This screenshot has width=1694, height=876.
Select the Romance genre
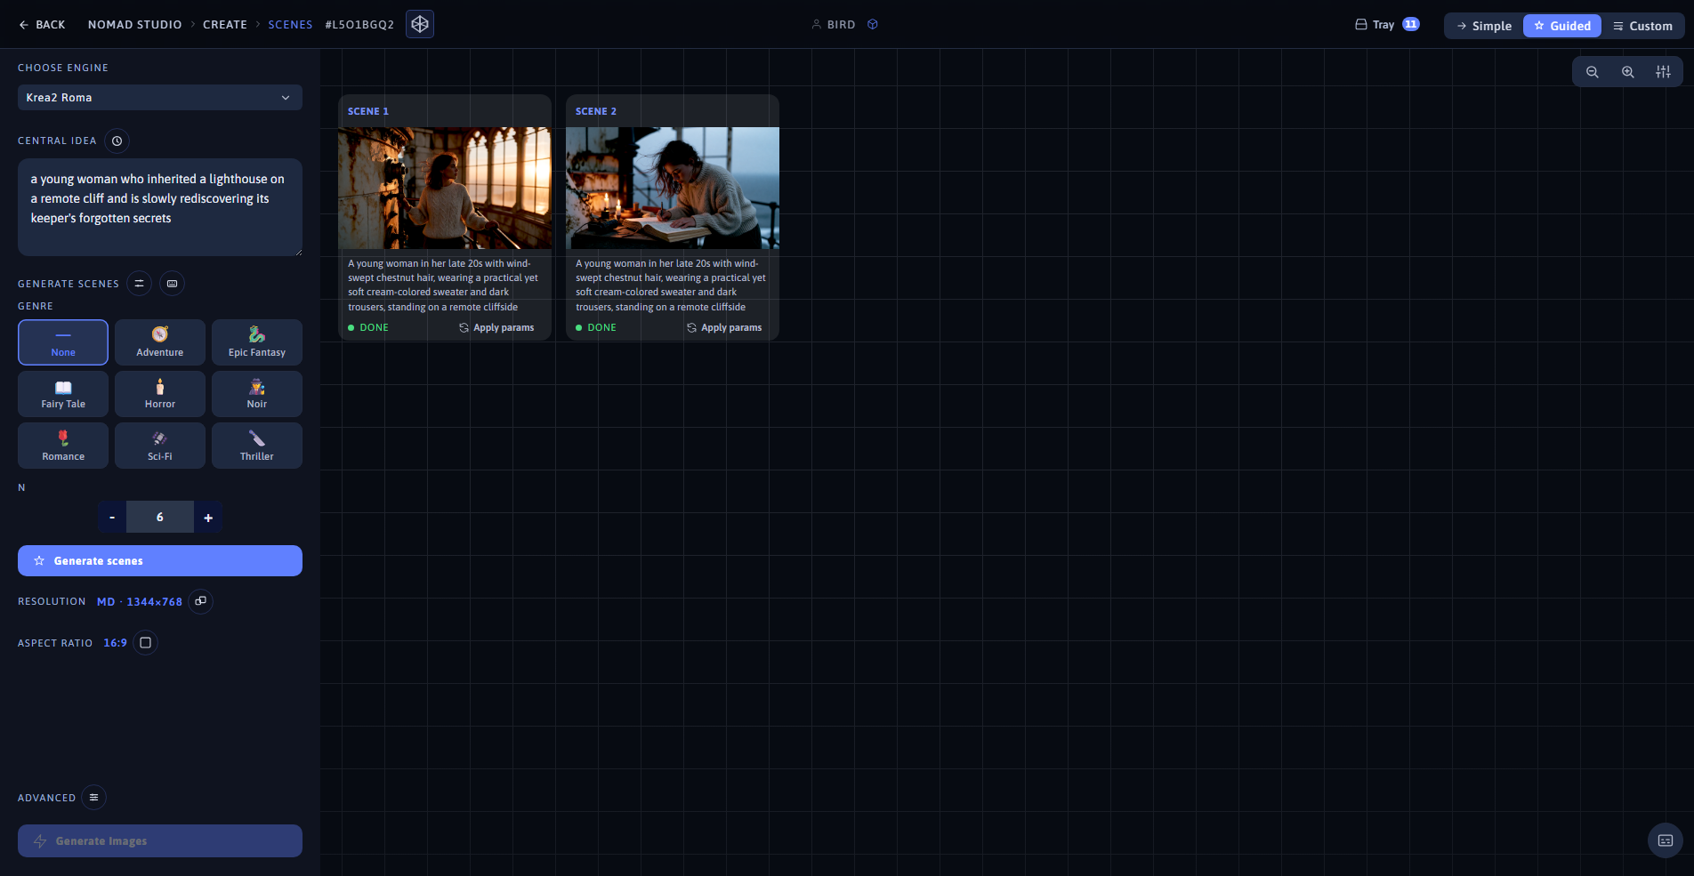coord(63,446)
